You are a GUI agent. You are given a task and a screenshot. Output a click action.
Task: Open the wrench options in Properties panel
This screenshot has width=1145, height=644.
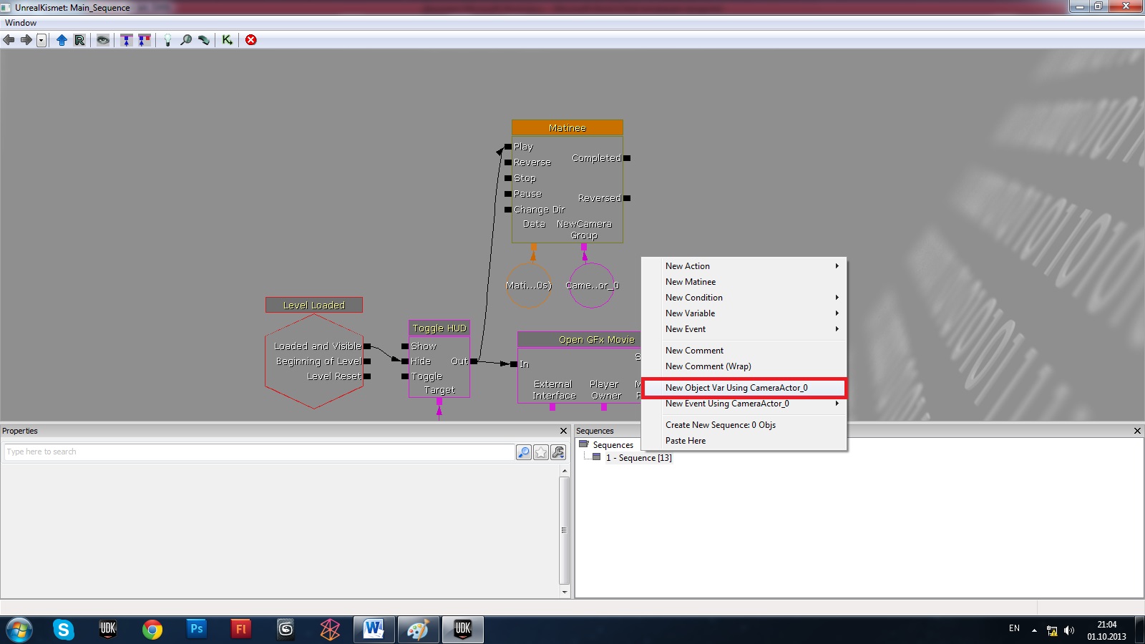tap(558, 452)
